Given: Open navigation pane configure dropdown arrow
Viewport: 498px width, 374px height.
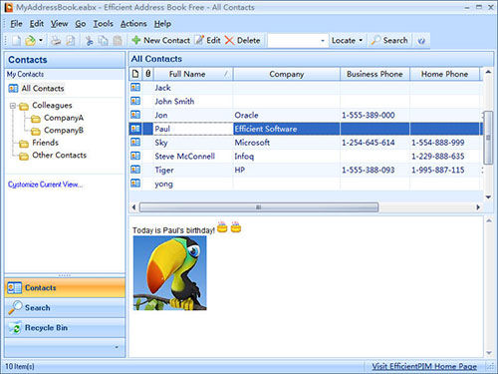Looking at the screenshot, I should [x=117, y=347].
